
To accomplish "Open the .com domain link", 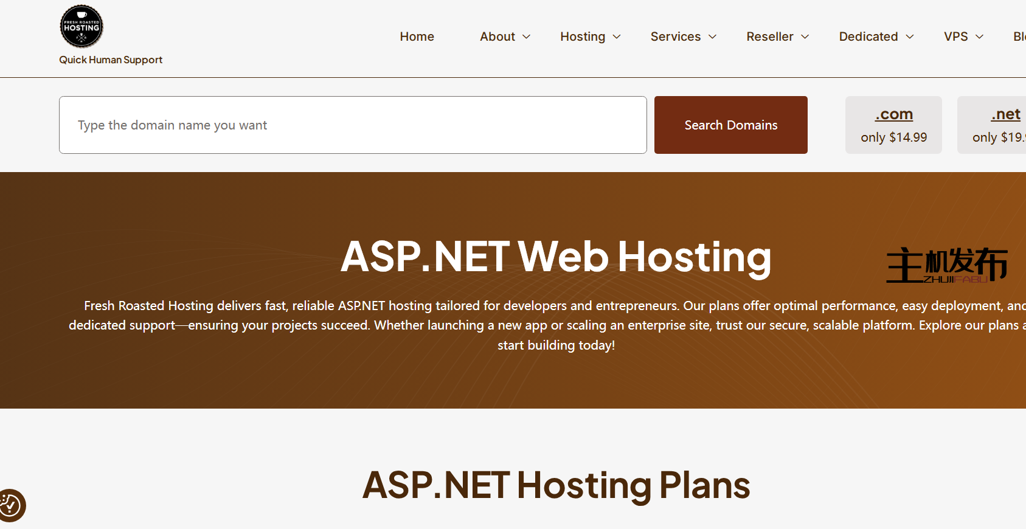I will point(893,114).
